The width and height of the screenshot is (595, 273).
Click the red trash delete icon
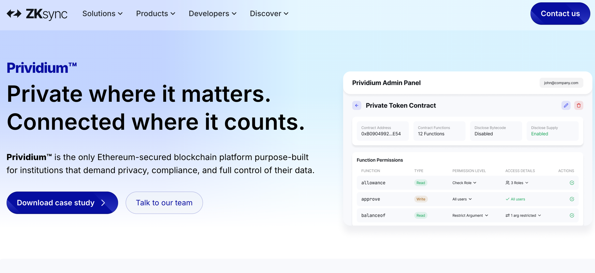(x=579, y=105)
